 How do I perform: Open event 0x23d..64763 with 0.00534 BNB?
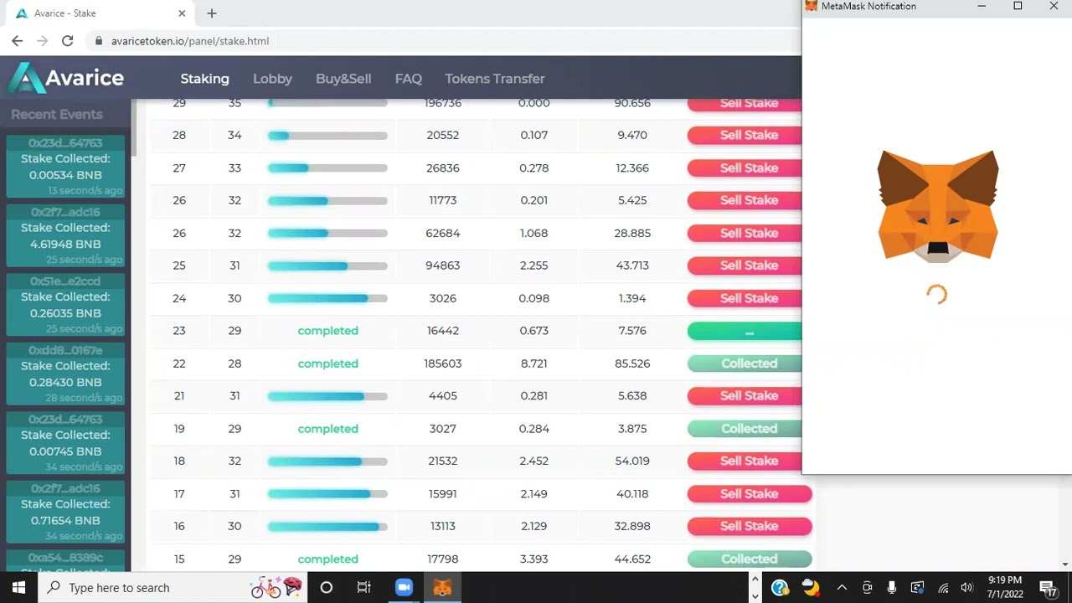[x=65, y=167]
